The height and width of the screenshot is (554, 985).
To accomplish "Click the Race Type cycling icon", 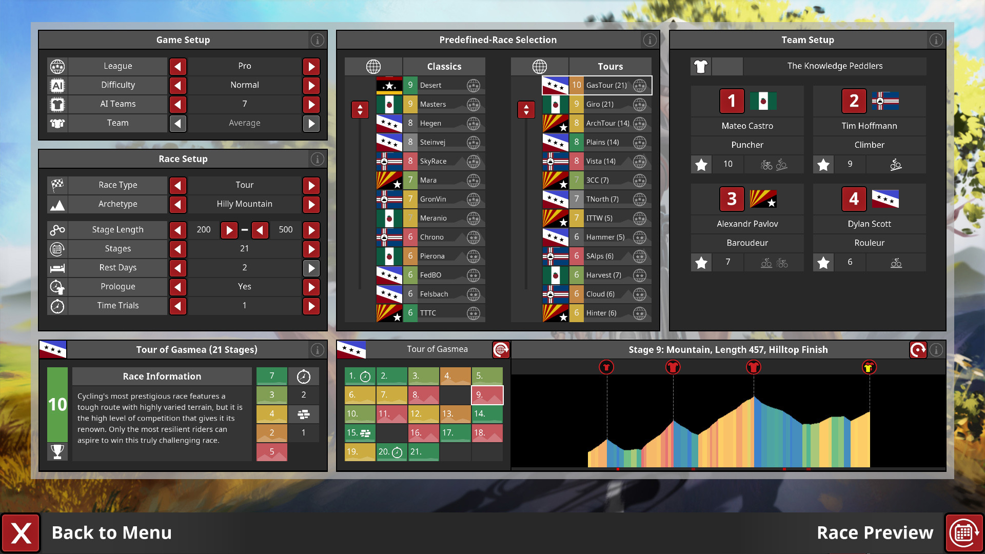I will pos(57,184).
